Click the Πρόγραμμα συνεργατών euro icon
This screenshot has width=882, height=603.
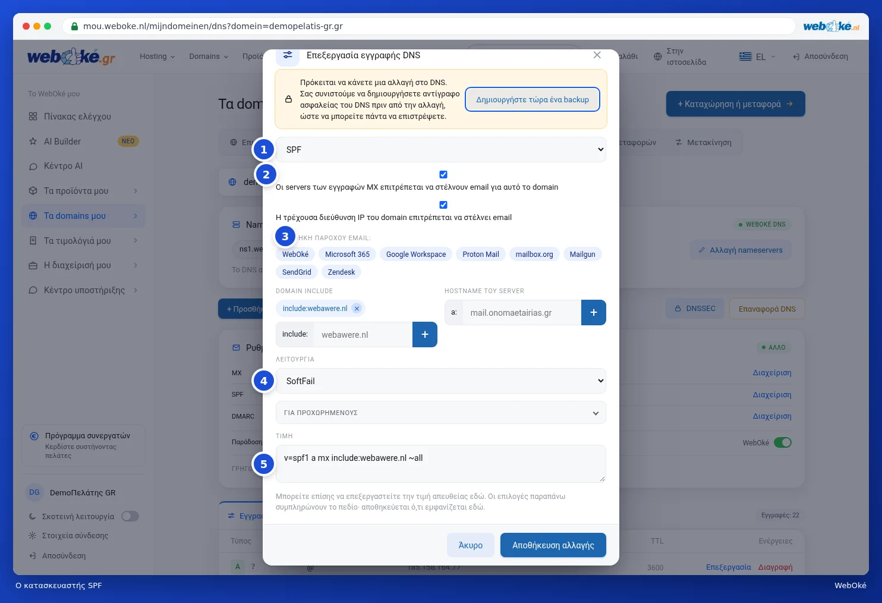tap(34, 436)
